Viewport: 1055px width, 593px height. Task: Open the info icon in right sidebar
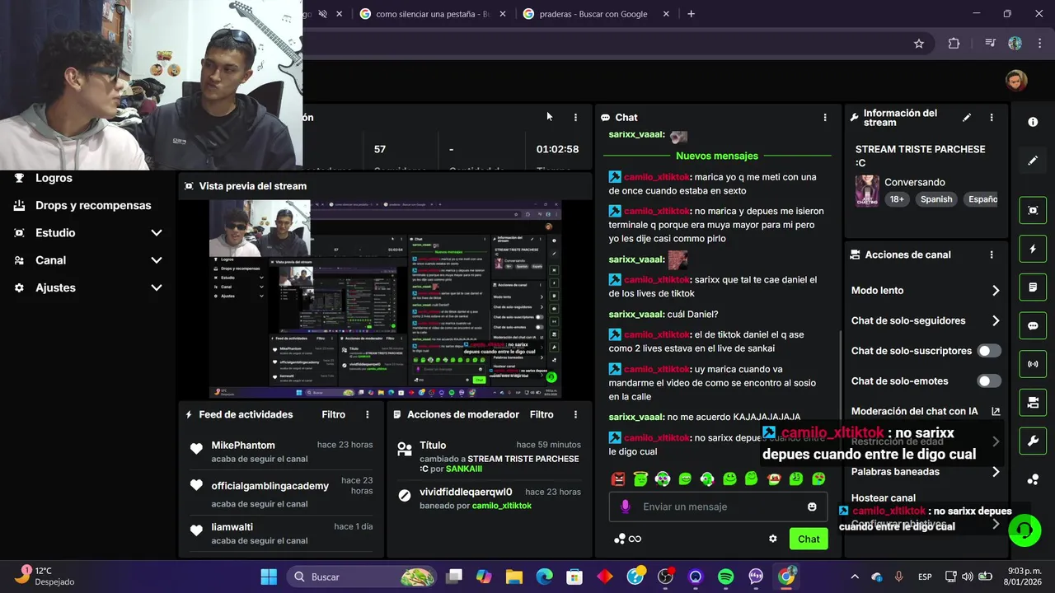tap(1033, 122)
